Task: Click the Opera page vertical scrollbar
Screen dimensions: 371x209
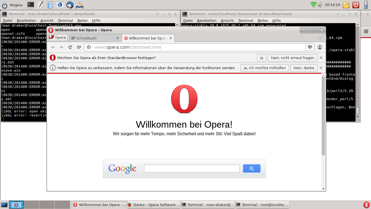Action: (323, 116)
